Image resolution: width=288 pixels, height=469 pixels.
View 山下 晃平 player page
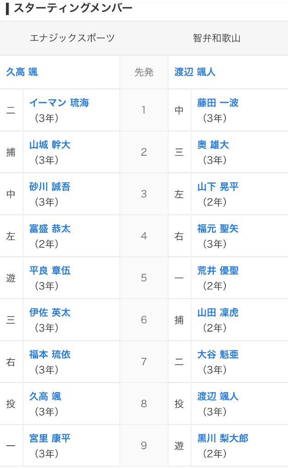coord(218,187)
